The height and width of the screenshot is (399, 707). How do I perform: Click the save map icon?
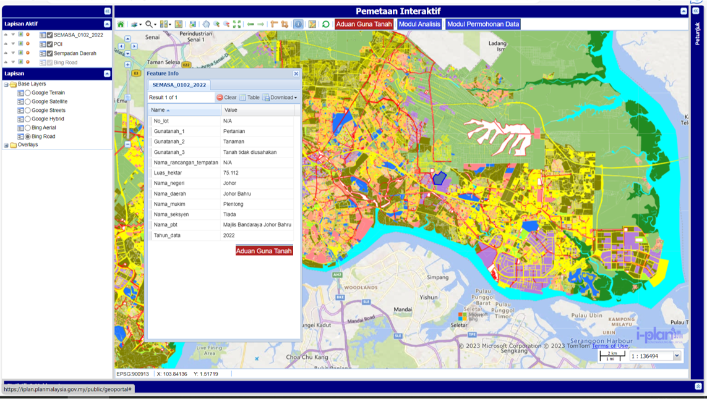(x=193, y=23)
